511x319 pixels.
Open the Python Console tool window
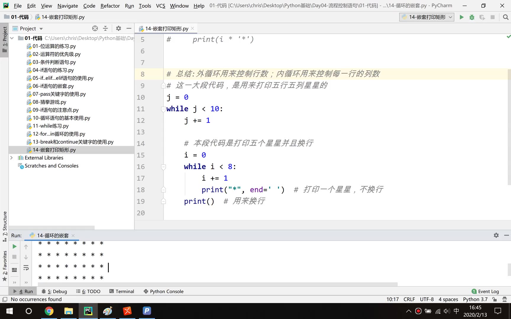coord(163,291)
